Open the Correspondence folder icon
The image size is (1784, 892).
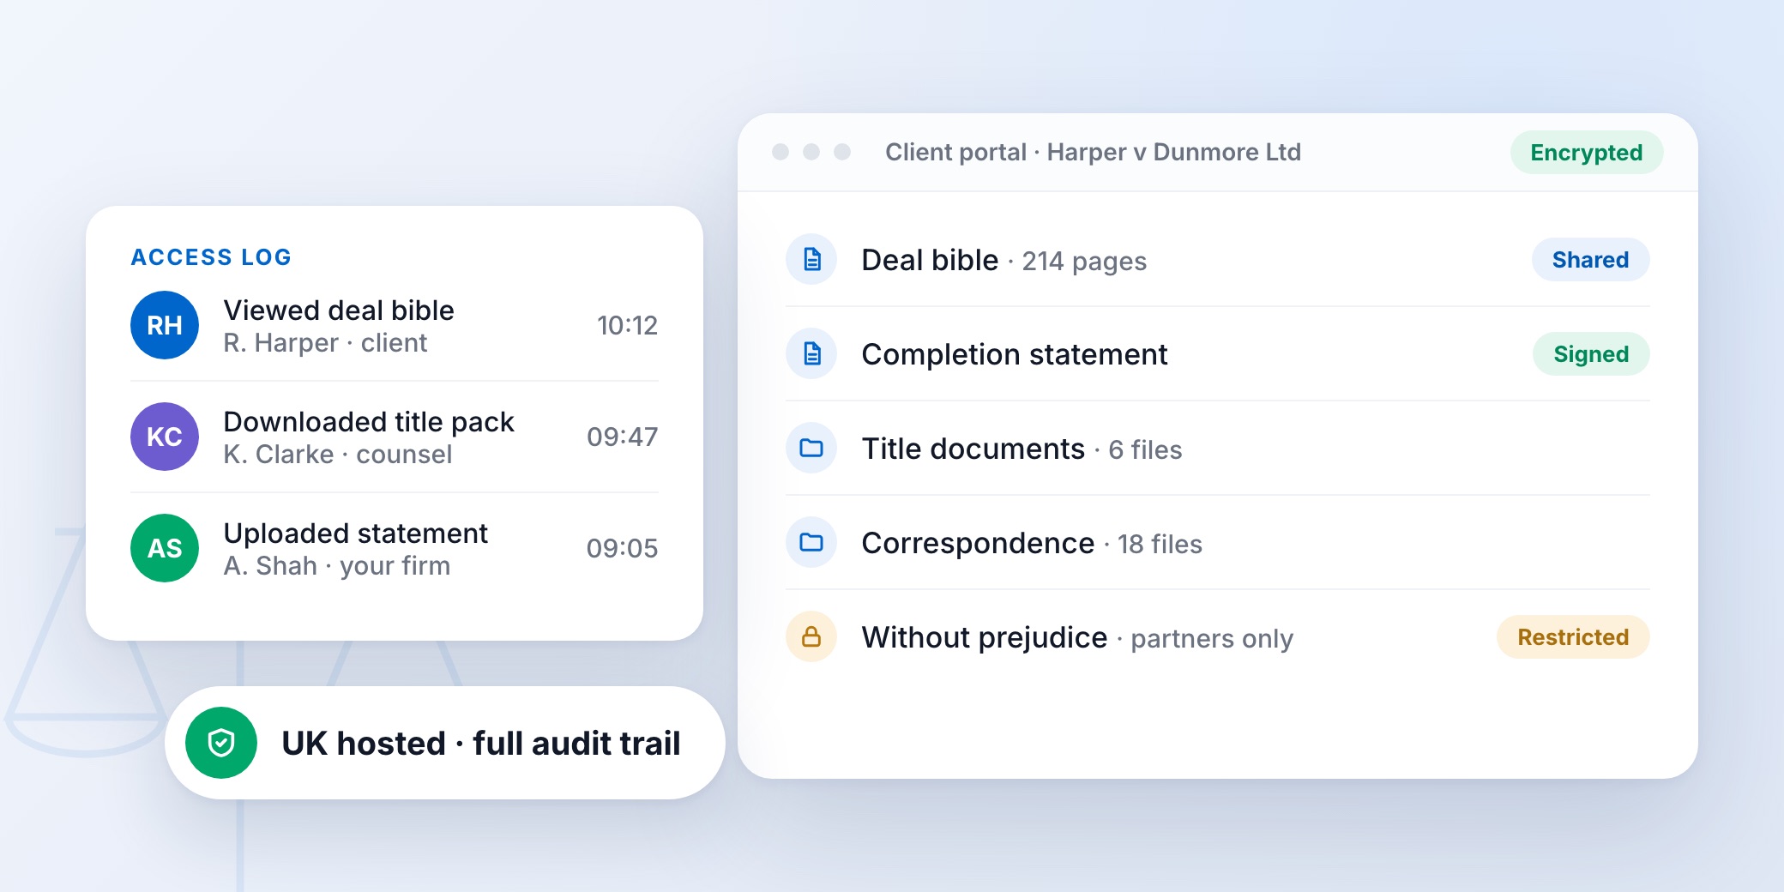tap(811, 542)
